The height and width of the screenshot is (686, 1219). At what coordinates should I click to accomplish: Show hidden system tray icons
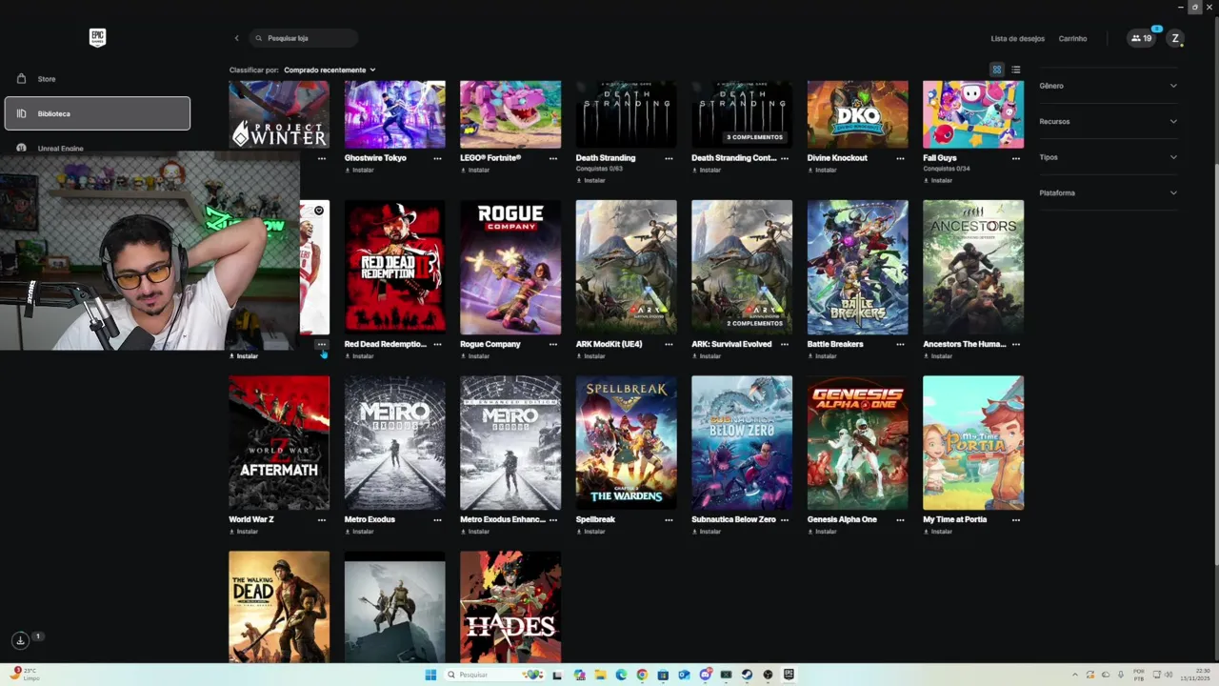[x=1075, y=675]
